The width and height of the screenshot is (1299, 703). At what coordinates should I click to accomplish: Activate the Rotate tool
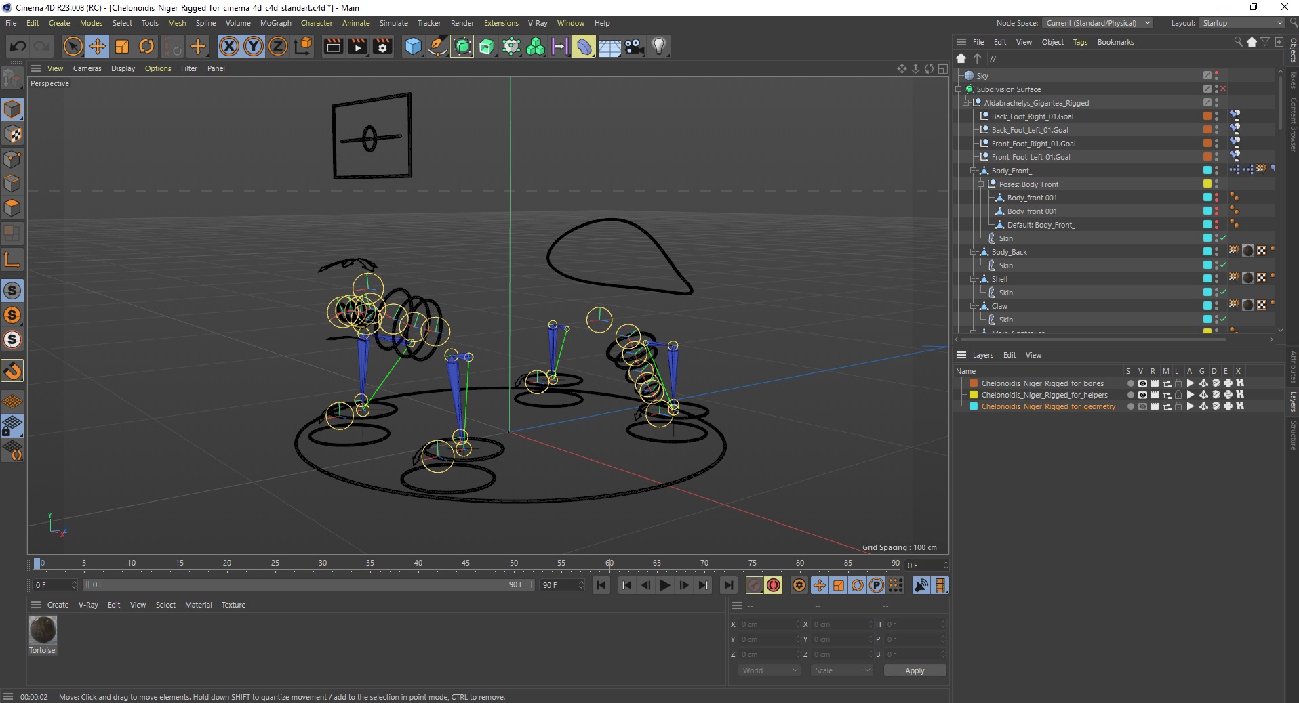point(146,46)
